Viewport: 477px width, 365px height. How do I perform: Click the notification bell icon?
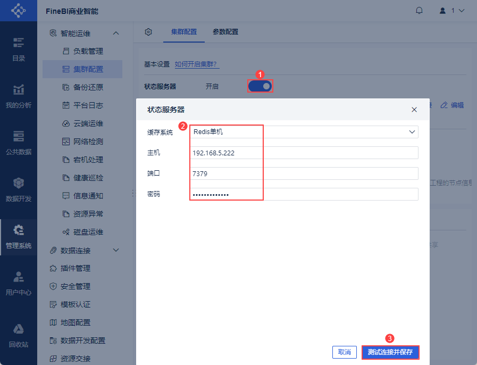tap(419, 11)
